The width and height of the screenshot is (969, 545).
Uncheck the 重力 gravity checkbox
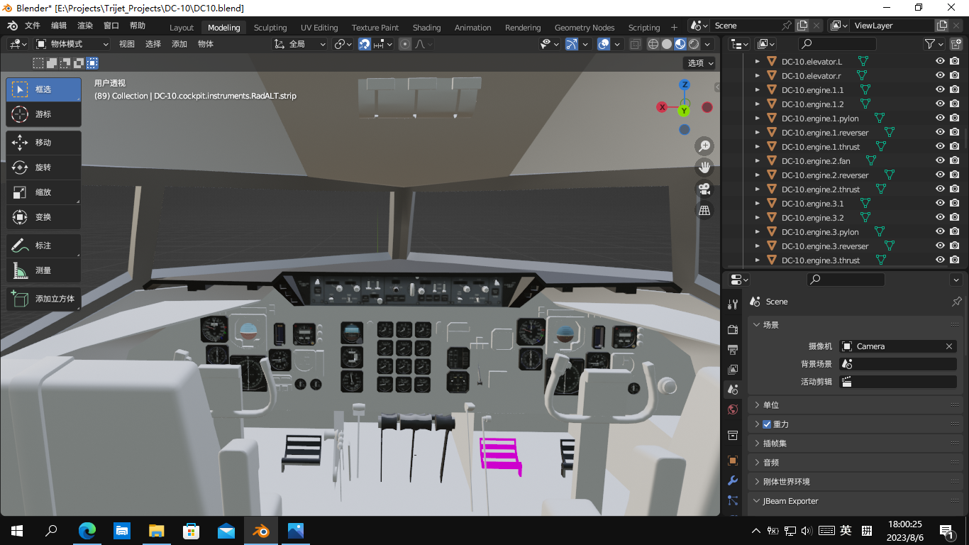(x=767, y=424)
